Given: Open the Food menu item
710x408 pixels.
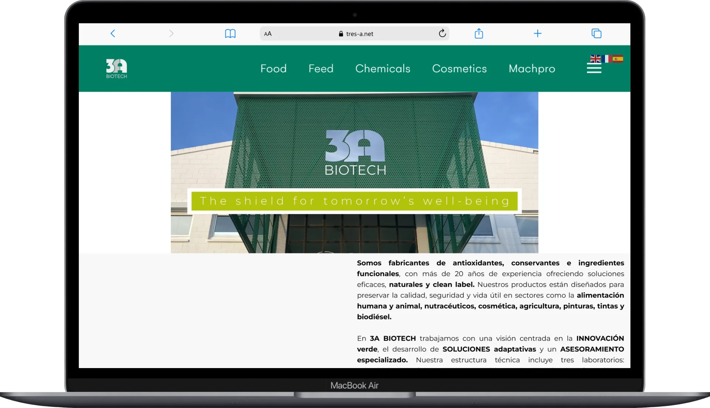Looking at the screenshot, I should [x=273, y=68].
